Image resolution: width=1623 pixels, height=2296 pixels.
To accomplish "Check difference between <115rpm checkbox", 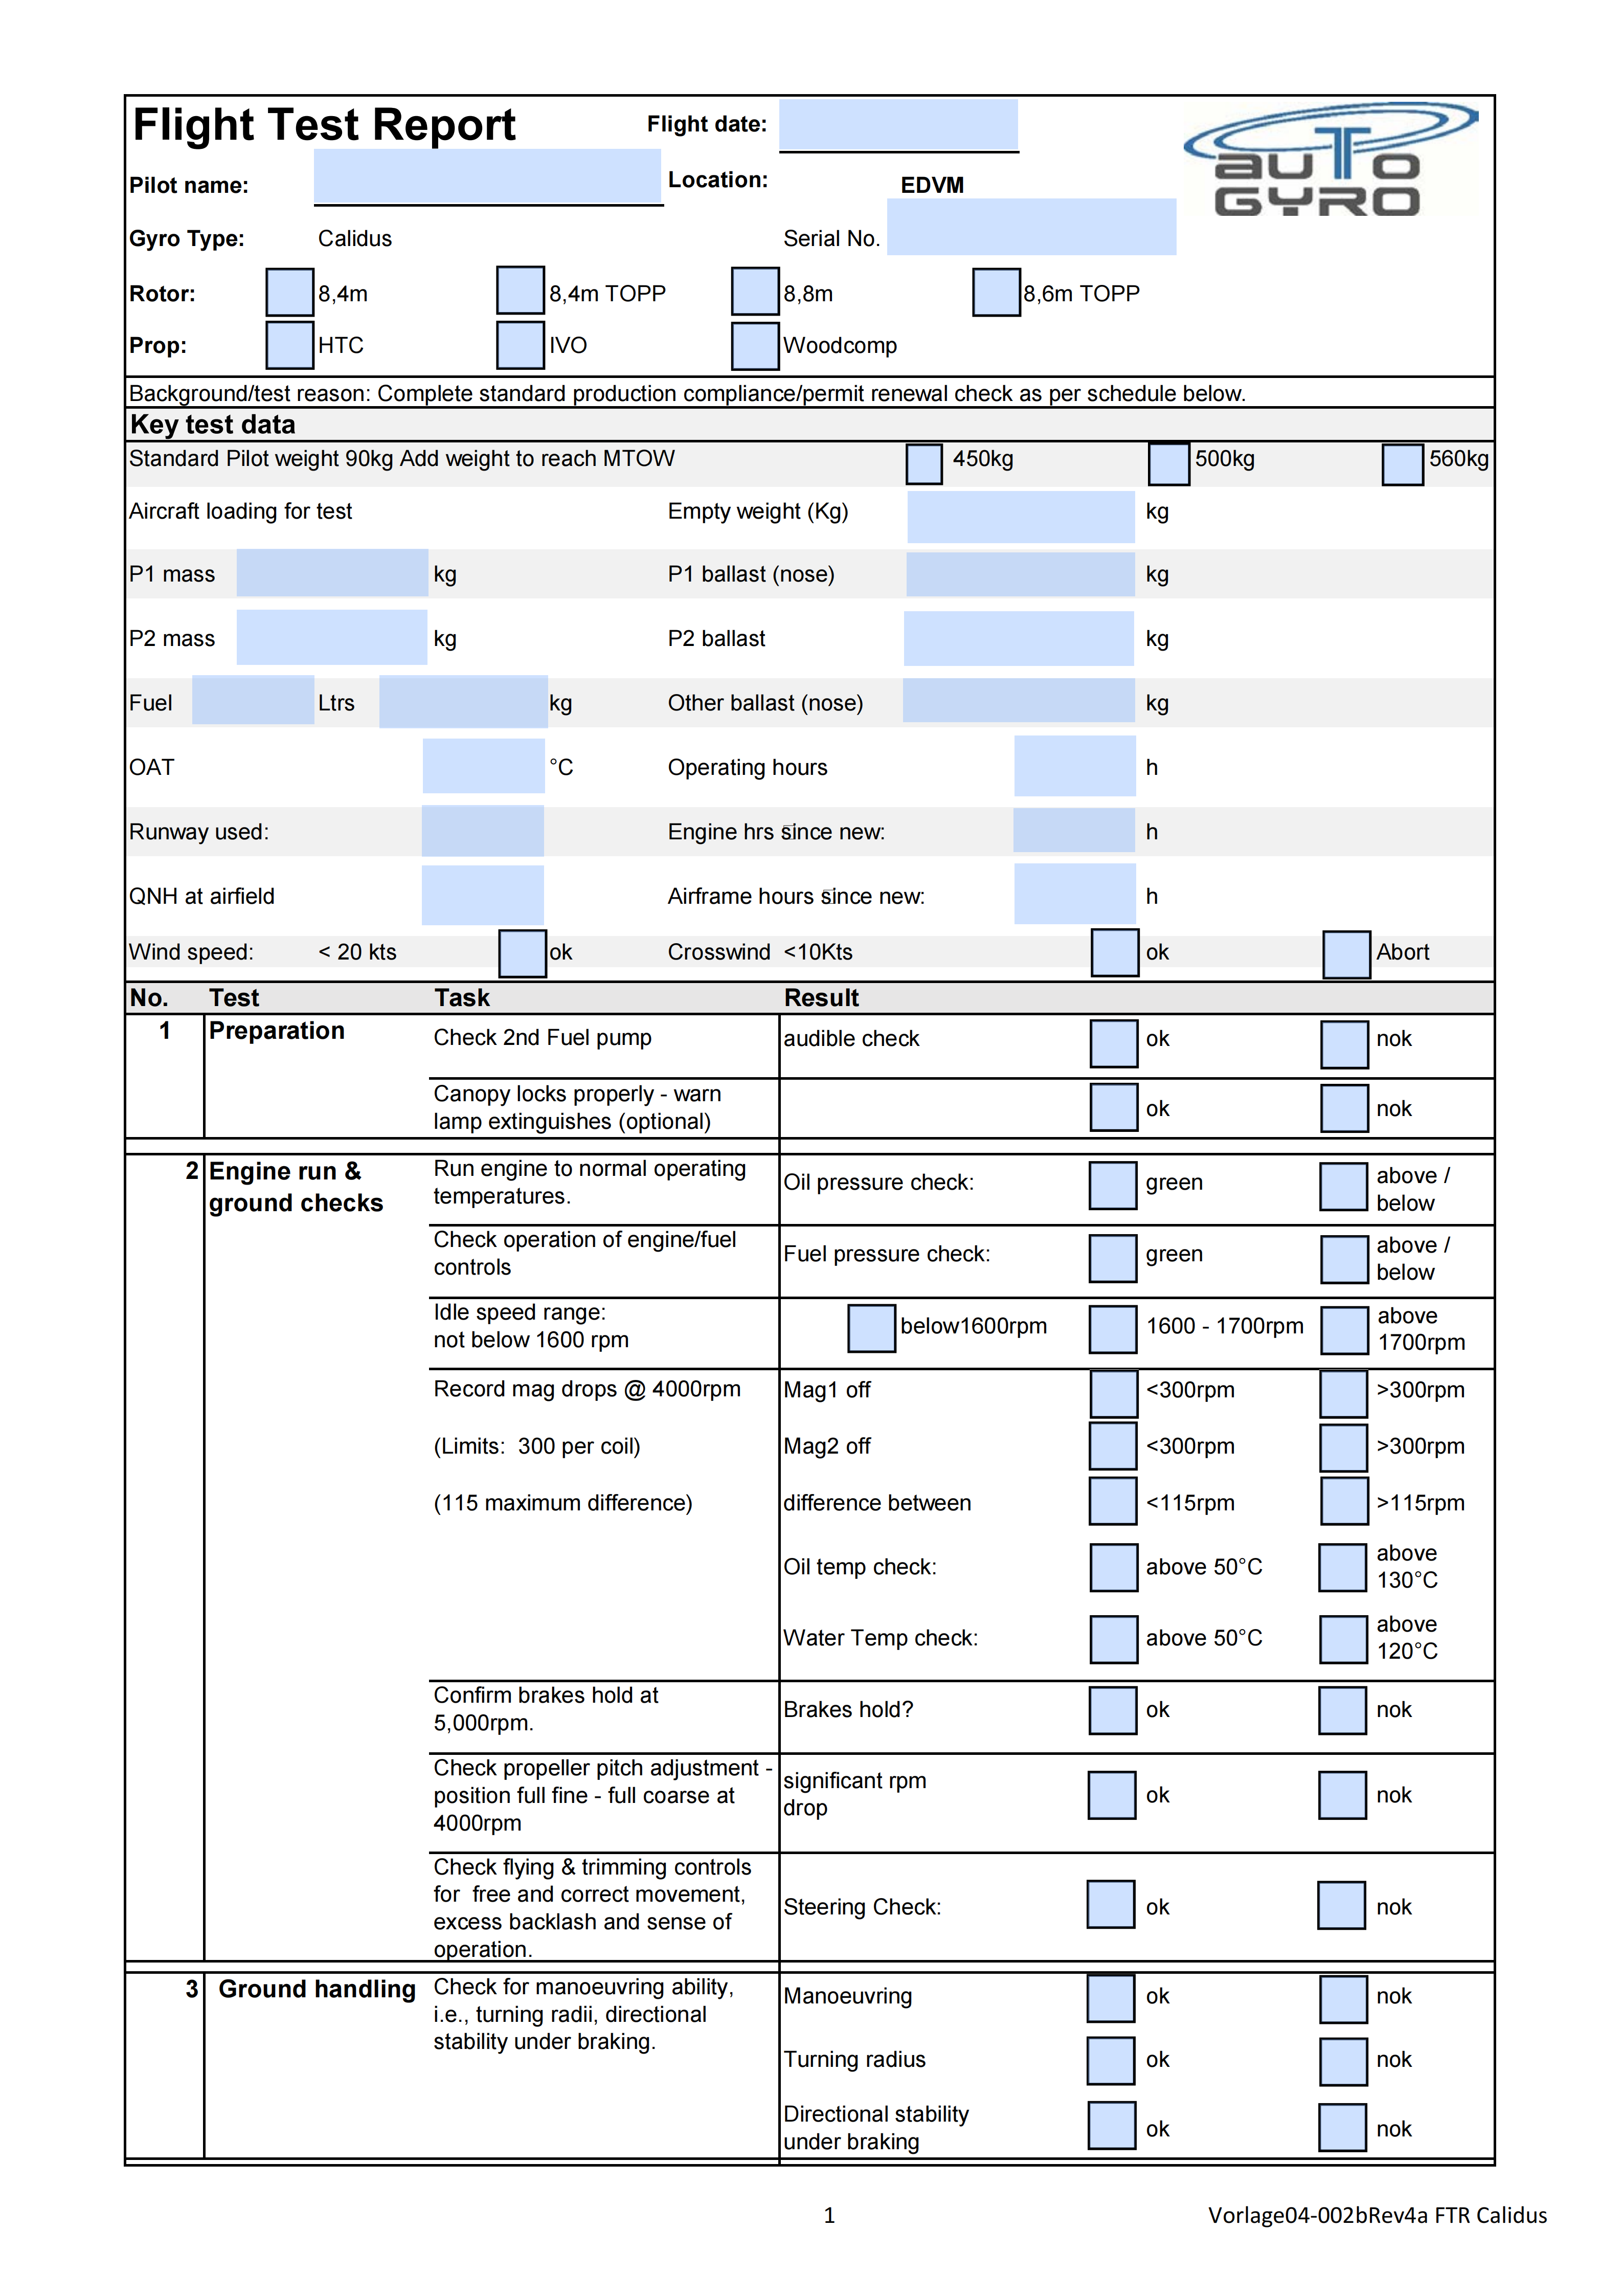I will pos(1113,1500).
